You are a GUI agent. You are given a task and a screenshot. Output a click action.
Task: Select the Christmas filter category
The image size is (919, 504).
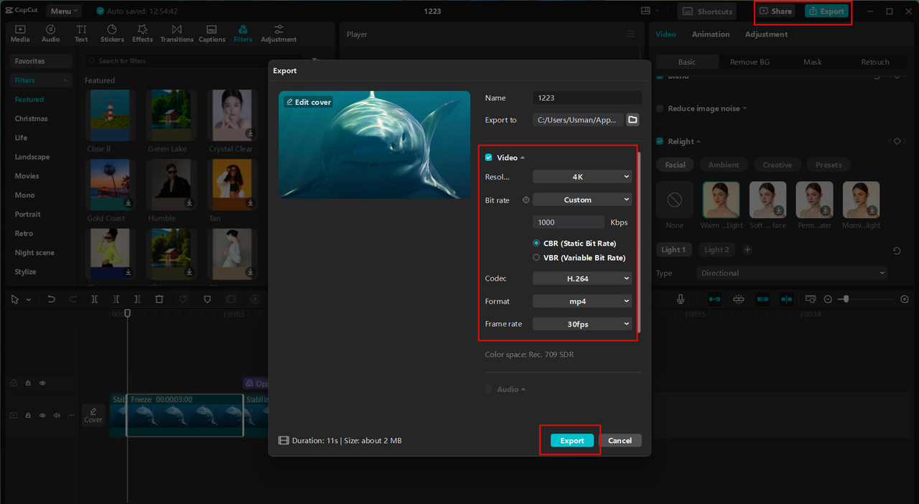pyautogui.click(x=32, y=118)
